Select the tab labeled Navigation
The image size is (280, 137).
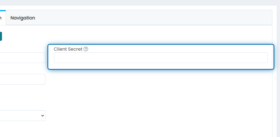point(23,18)
